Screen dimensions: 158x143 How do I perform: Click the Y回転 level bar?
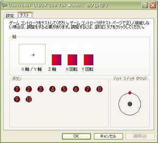coord(89,54)
